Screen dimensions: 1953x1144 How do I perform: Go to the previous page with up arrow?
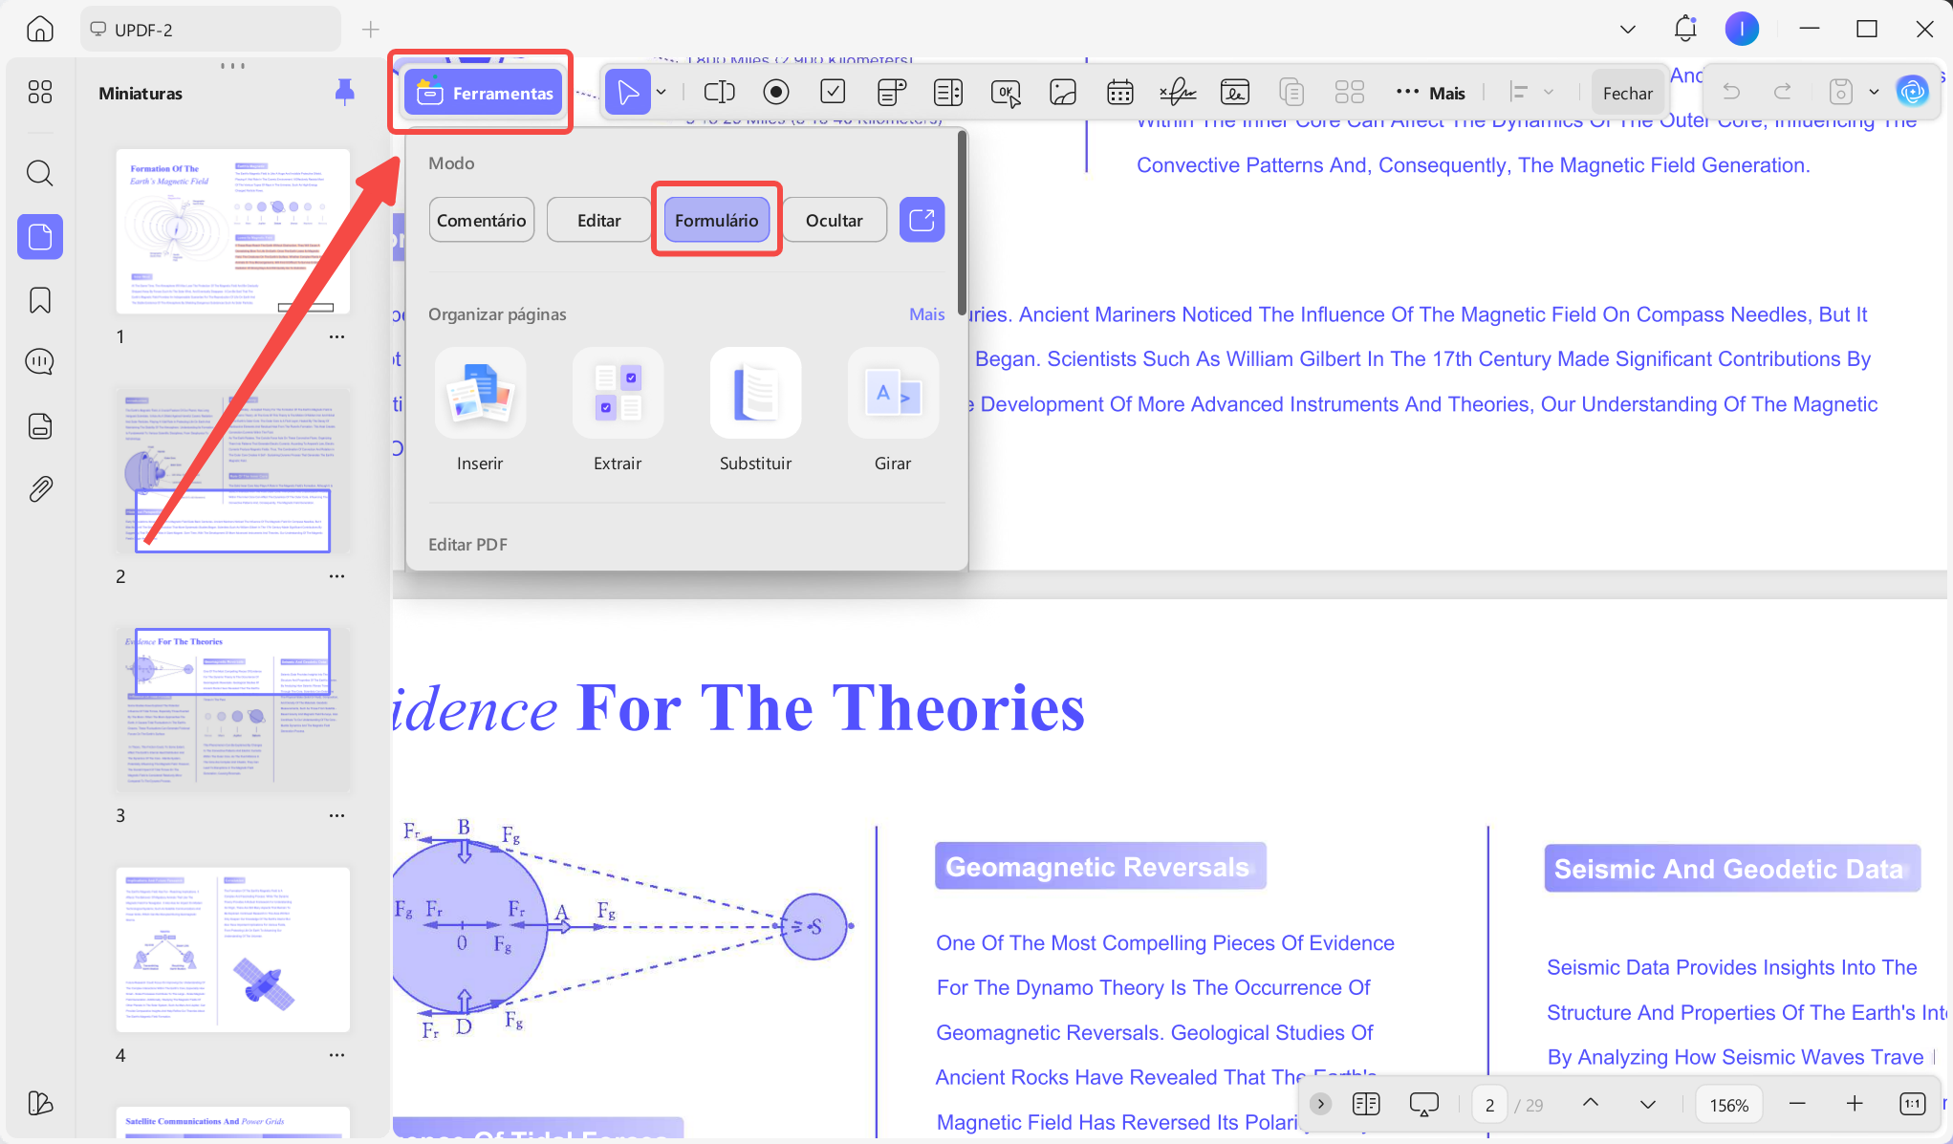coord(1591,1103)
